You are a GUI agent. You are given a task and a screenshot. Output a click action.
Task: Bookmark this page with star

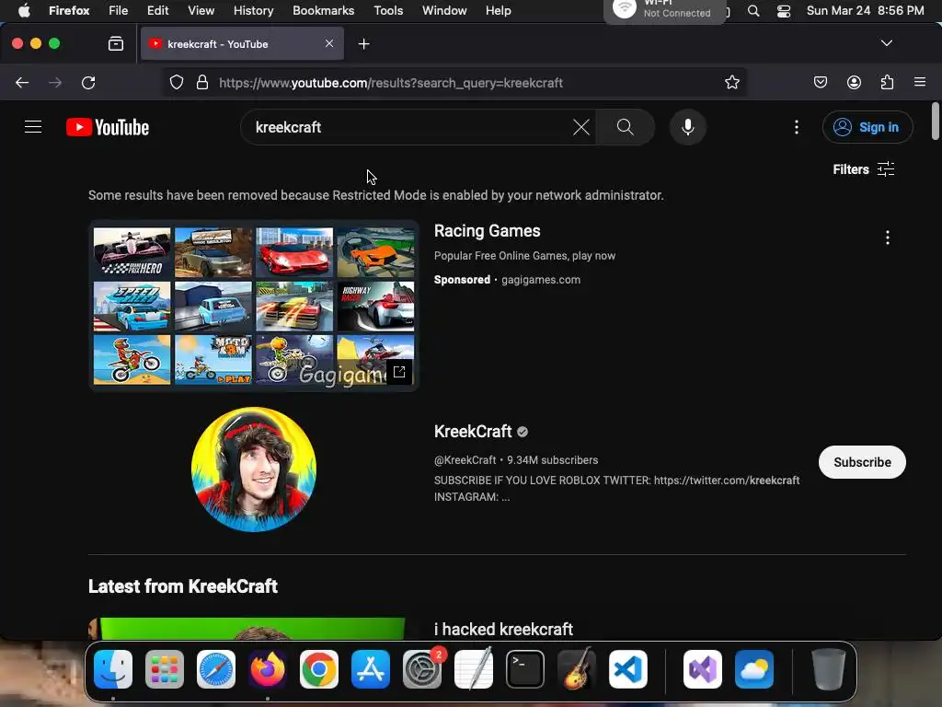pyautogui.click(x=731, y=82)
